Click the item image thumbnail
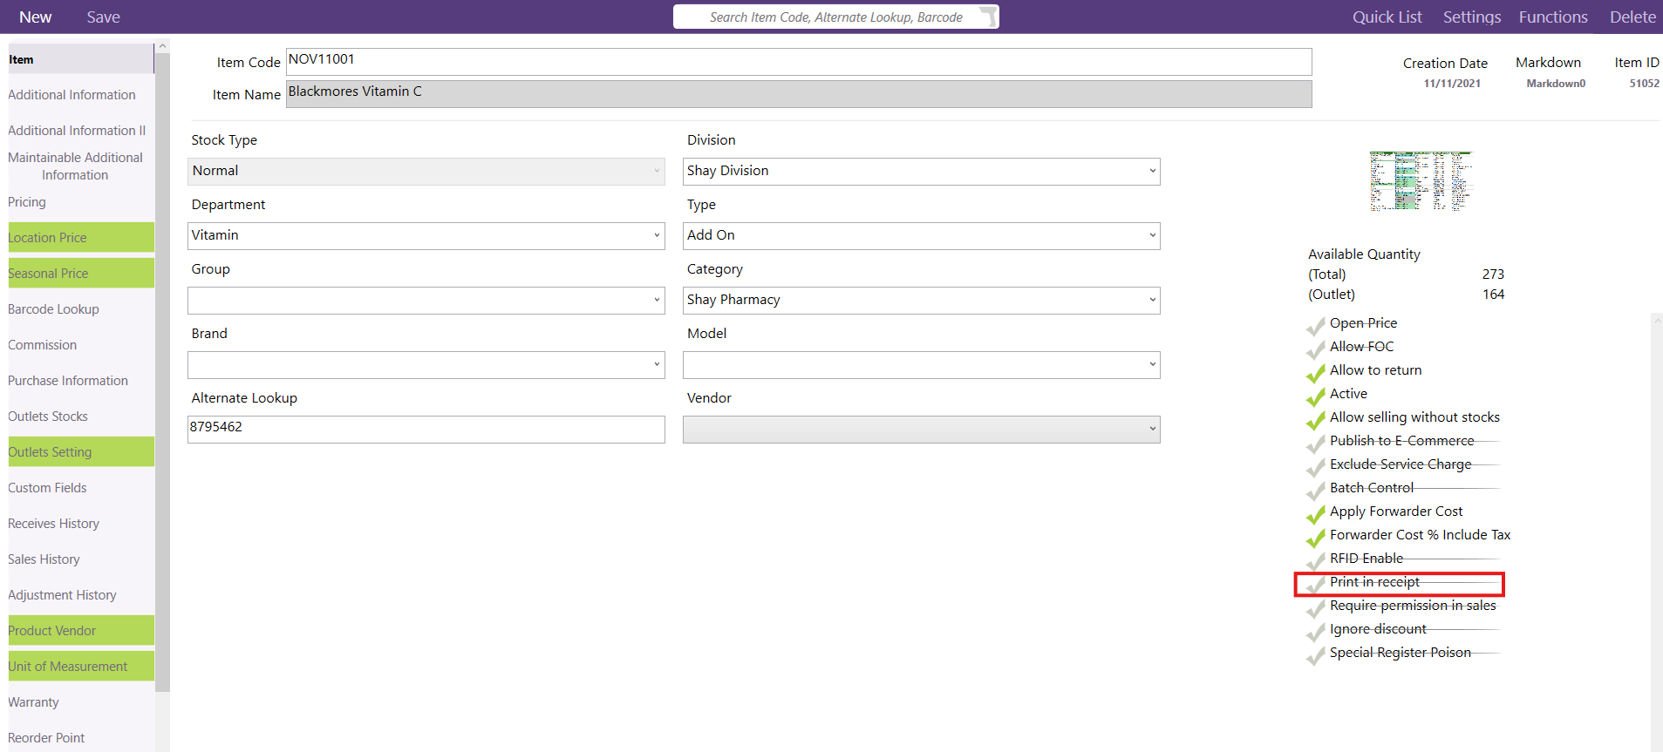Screen dimensions: 1663x752 point(1421,181)
